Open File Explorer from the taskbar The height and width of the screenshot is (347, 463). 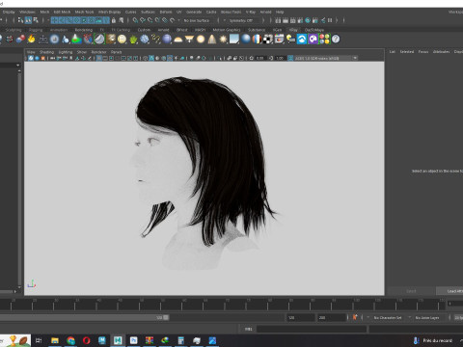click(x=55, y=340)
